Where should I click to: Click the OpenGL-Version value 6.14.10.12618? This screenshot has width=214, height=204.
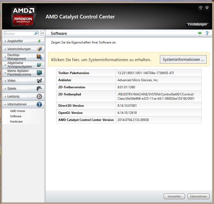(x=127, y=113)
